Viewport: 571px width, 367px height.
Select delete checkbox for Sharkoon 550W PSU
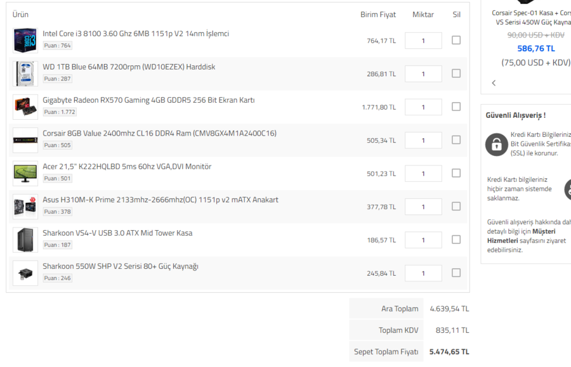[456, 273]
